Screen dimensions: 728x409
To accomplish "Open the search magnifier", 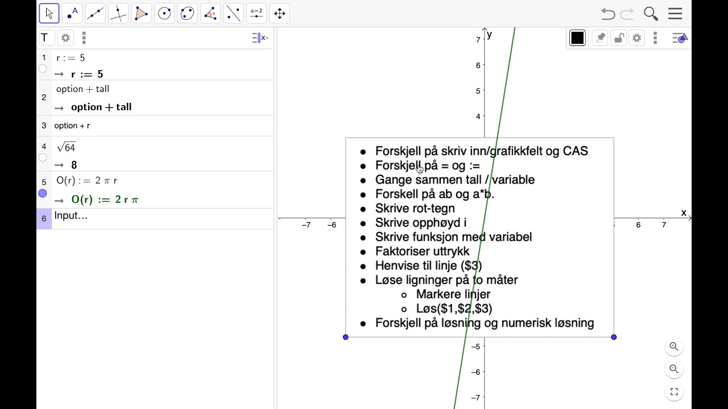I will point(651,14).
